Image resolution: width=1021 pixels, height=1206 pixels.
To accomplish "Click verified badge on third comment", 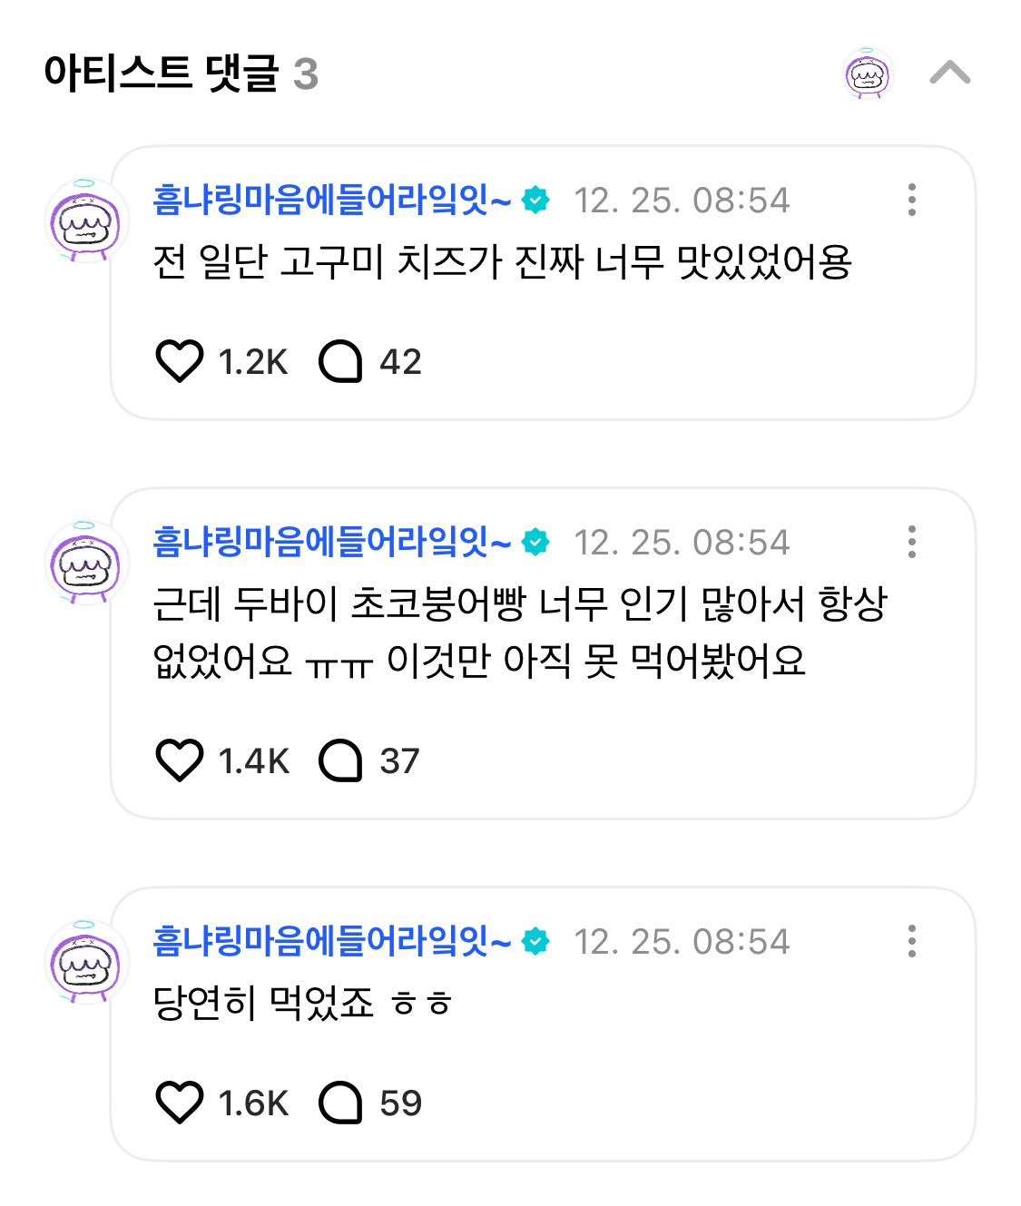I will click(x=536, y=942).
